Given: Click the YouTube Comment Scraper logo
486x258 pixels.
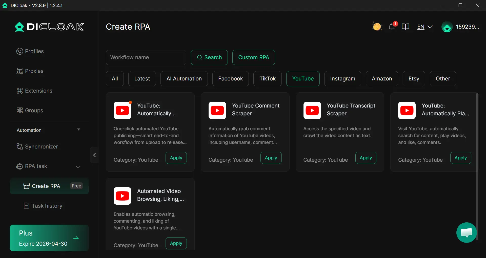Looking at the screenshot, I should [217, 110].
